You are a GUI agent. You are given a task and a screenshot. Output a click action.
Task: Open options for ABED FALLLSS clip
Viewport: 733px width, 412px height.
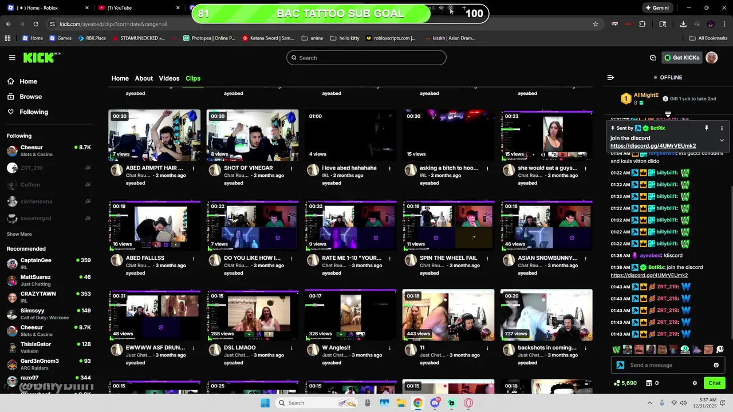(x=194, y=259)
